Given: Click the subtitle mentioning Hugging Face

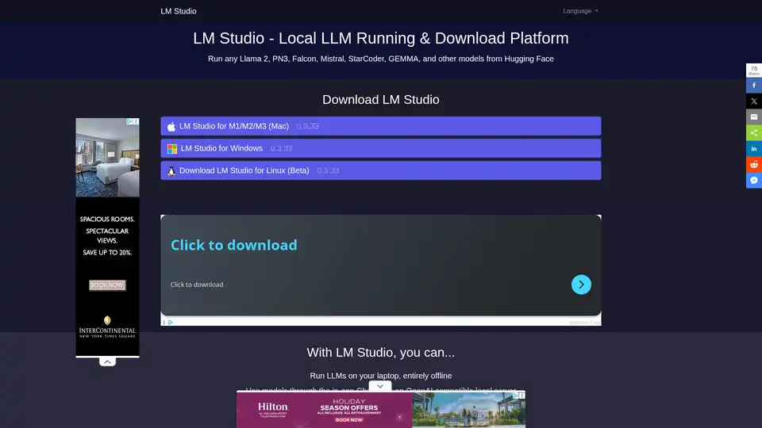Looking at the screenshot, I should (380, 59).
